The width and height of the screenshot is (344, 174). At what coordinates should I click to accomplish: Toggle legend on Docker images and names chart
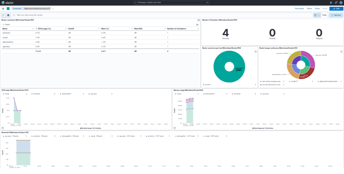tap(341, 52)
